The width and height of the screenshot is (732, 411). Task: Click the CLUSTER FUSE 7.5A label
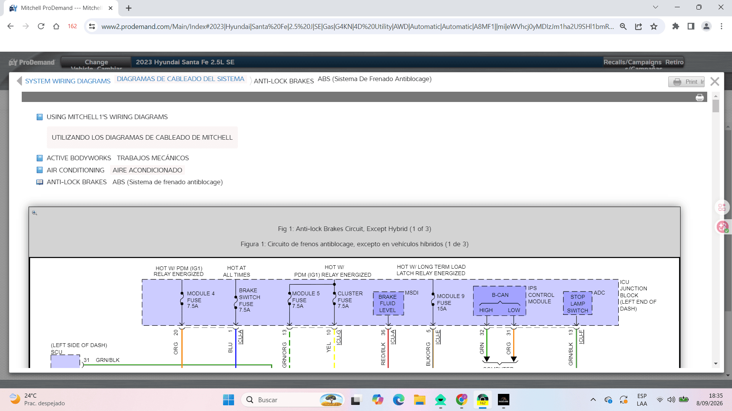point(350,299)
